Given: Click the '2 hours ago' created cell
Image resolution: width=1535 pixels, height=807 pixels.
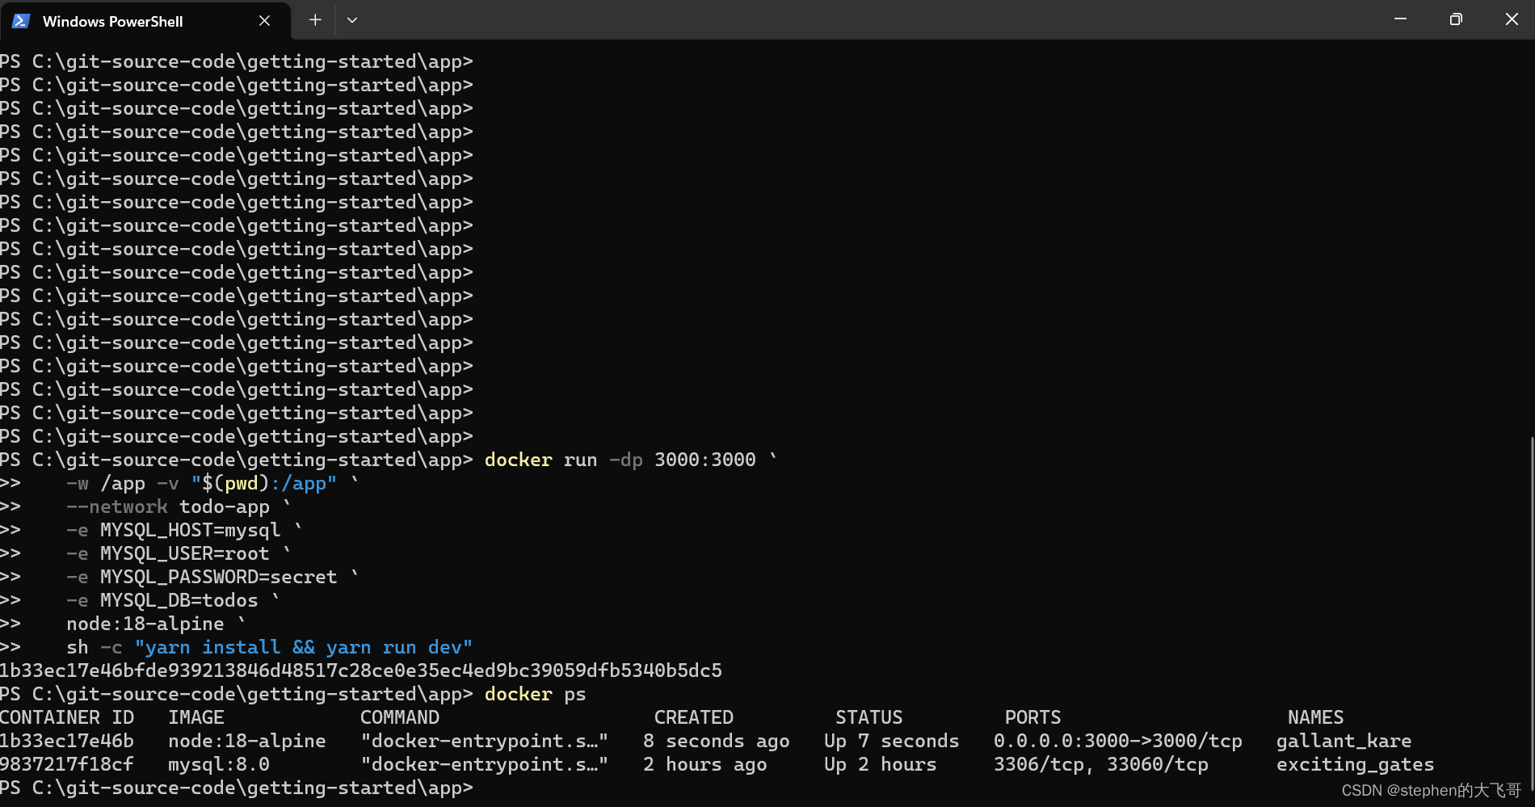Looking at the screenshot, I should (705, 764).
